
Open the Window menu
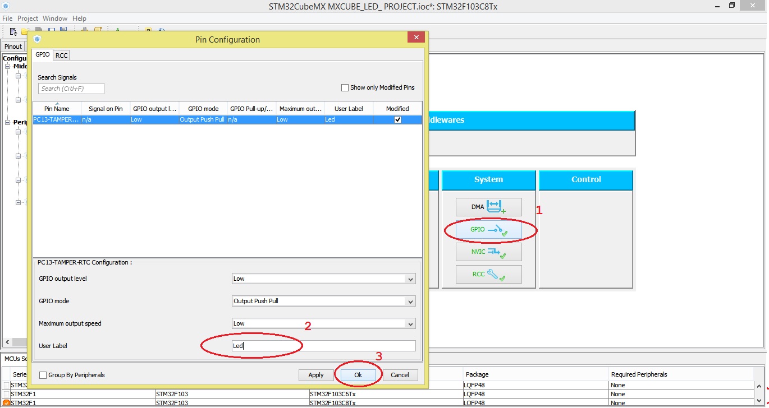[55, 18]
